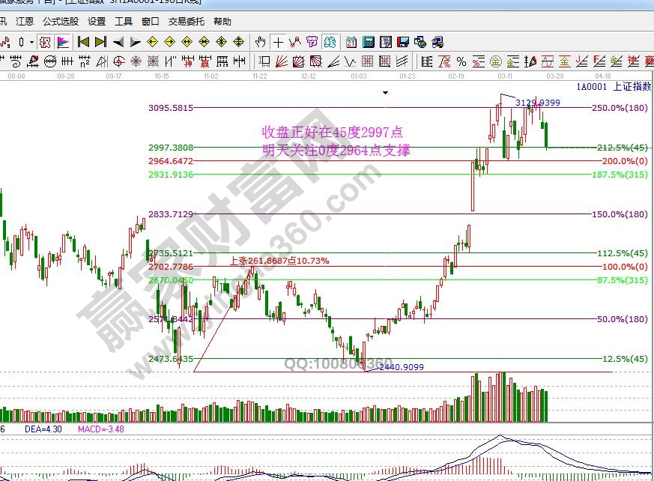The width and height of the screenshot is (654, 481).
Task: Expand the black triangle marker above chart
Action: [x=386, y=93]
